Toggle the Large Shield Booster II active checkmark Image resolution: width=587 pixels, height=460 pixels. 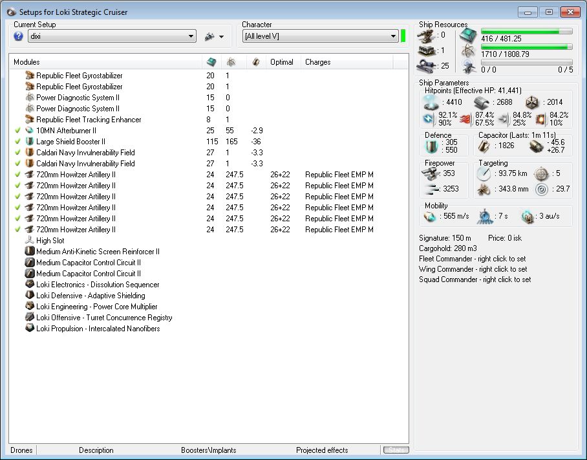[17, 142]
